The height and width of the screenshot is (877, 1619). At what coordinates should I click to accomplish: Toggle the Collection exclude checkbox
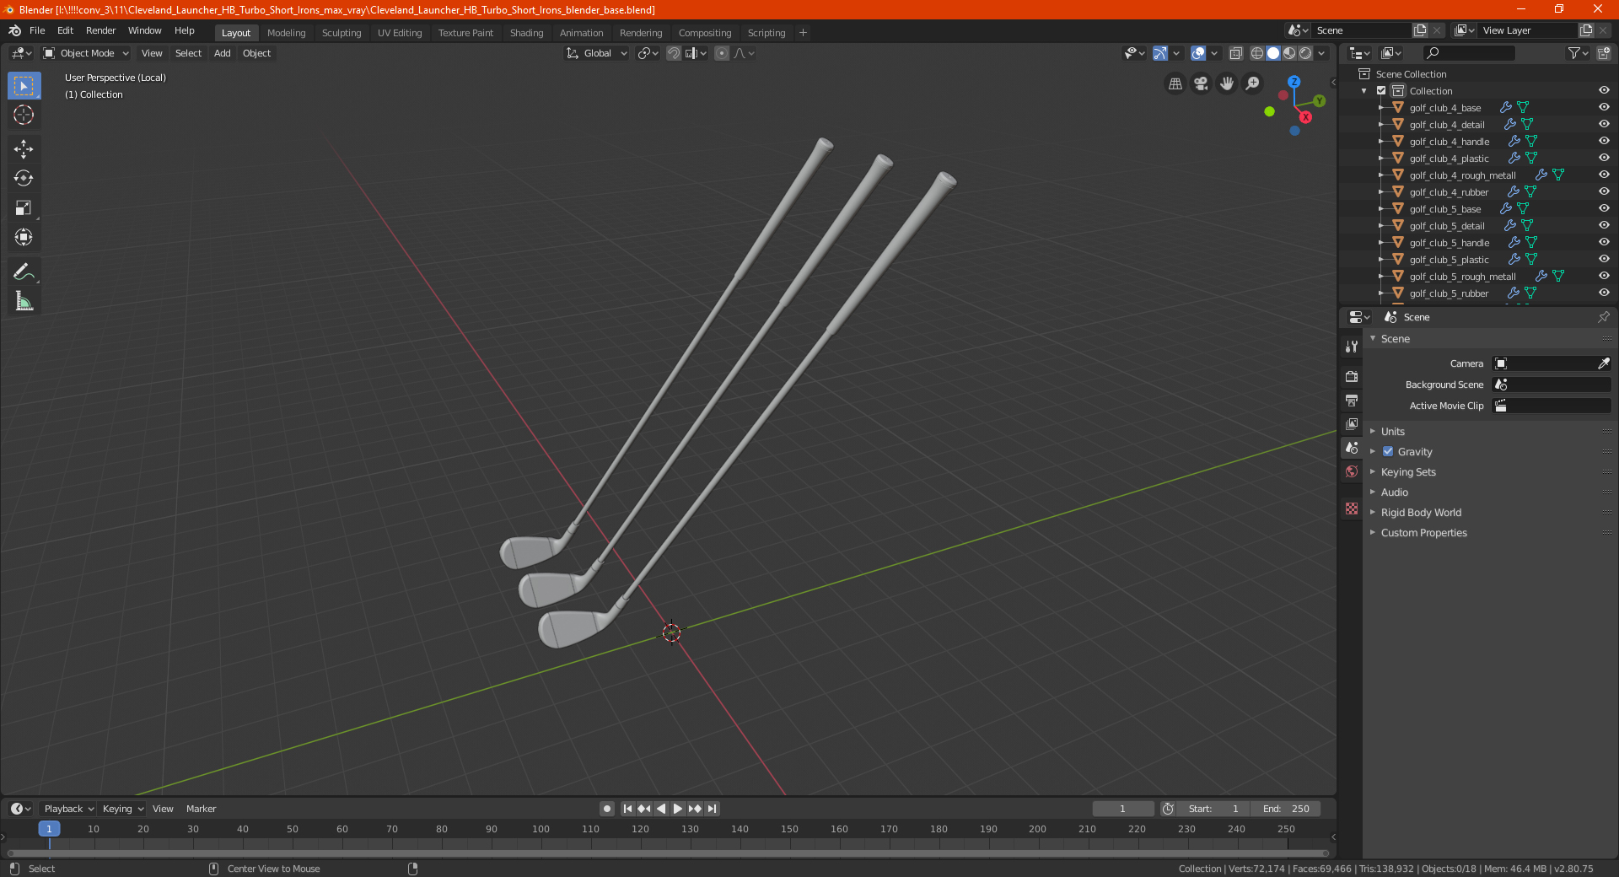[1381, 90]
